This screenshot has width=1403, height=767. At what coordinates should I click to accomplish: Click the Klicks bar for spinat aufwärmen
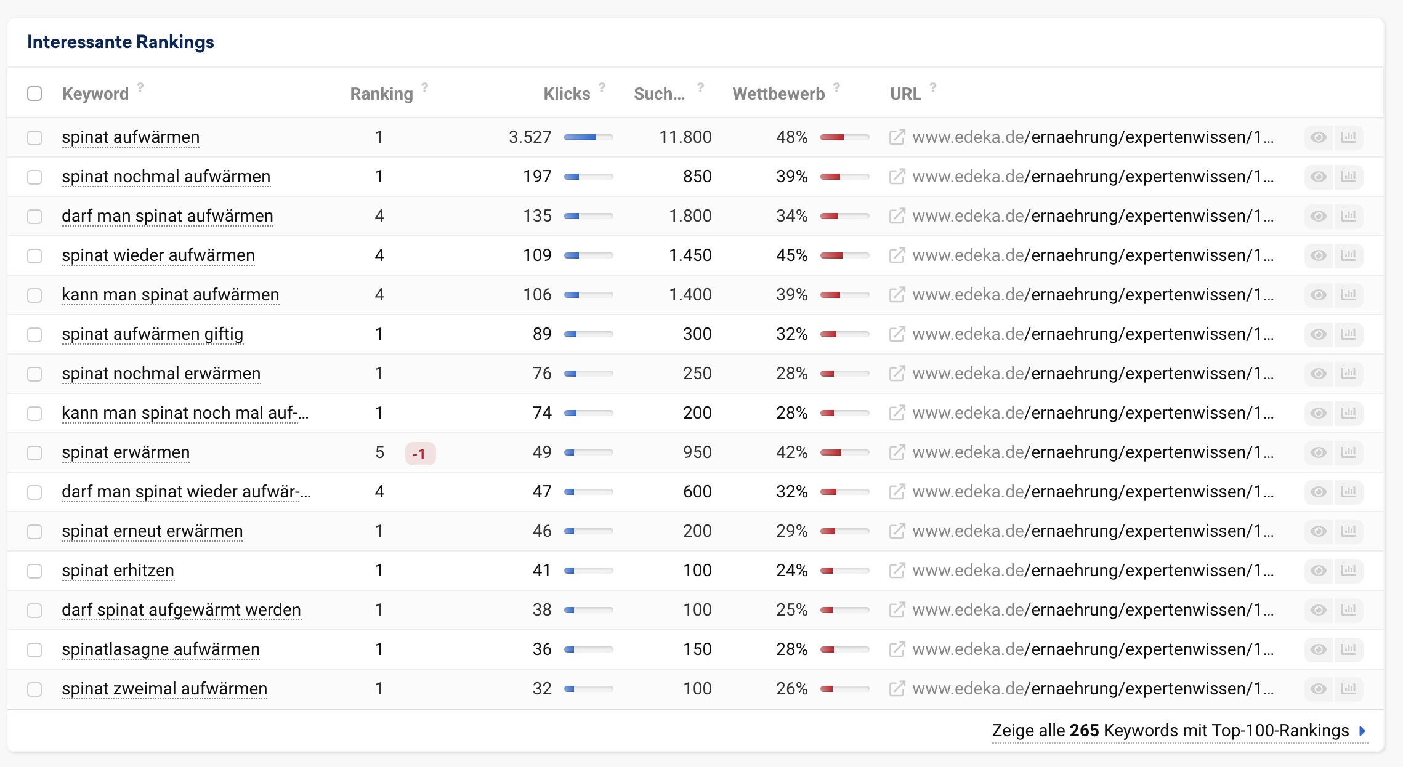click(589, 137)
